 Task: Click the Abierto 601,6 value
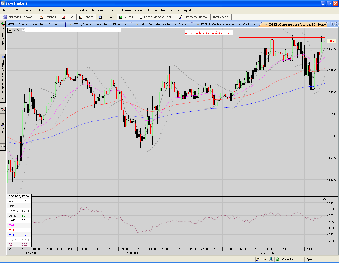[x=25, y=211]
